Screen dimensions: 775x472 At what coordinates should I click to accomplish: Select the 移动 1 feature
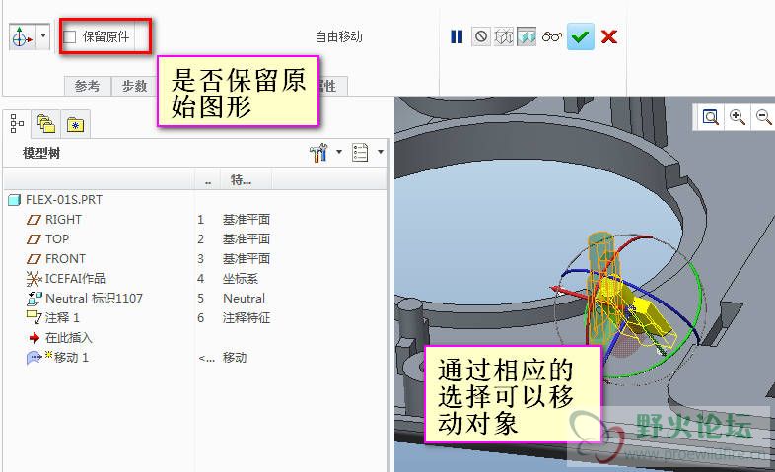point(71,358)
